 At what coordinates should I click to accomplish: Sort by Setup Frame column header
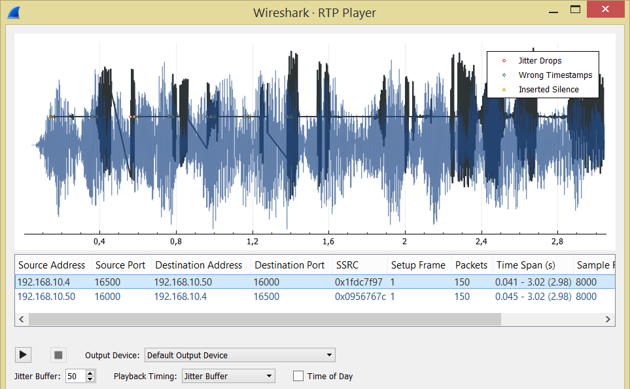418,265
